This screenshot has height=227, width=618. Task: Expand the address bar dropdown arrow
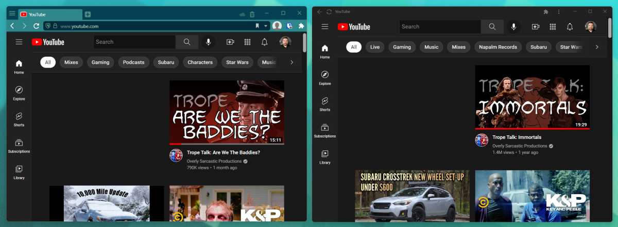[x=266, y=26]
